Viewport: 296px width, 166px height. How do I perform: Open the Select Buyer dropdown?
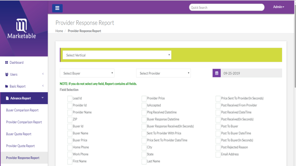click(87, 73)
